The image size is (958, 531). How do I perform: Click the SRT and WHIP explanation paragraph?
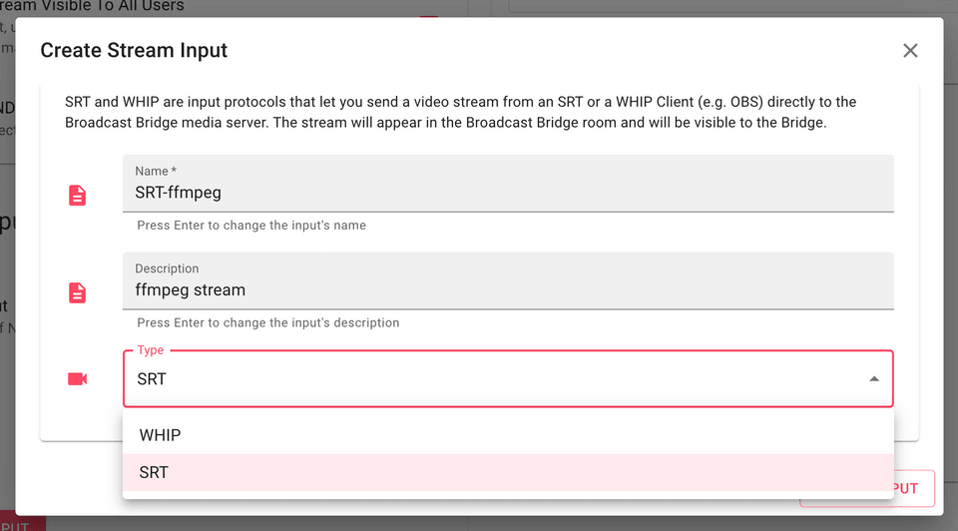459,113
